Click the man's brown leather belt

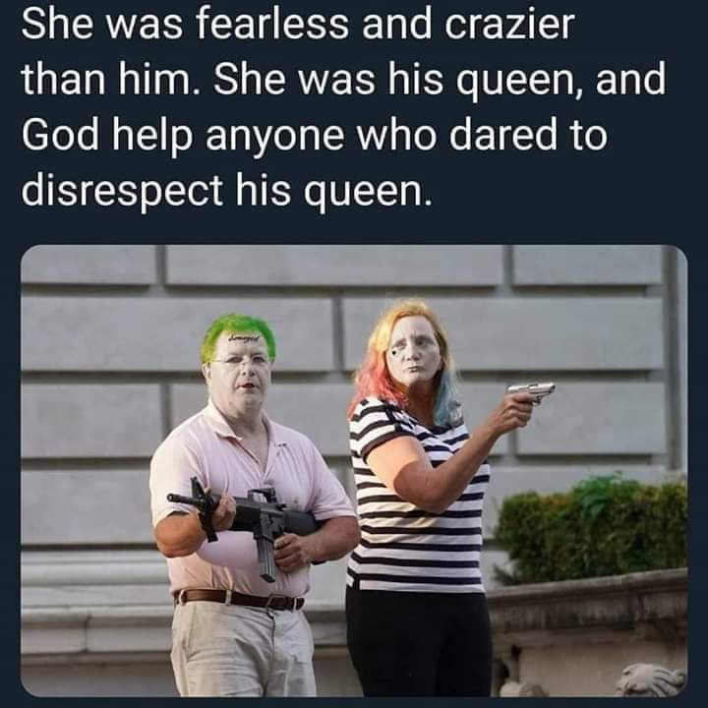click(239, 600)
